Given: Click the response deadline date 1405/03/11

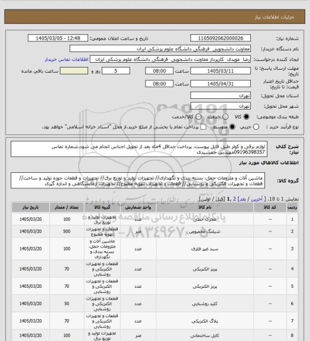Looking at the screenshot, I should (221, 71).
